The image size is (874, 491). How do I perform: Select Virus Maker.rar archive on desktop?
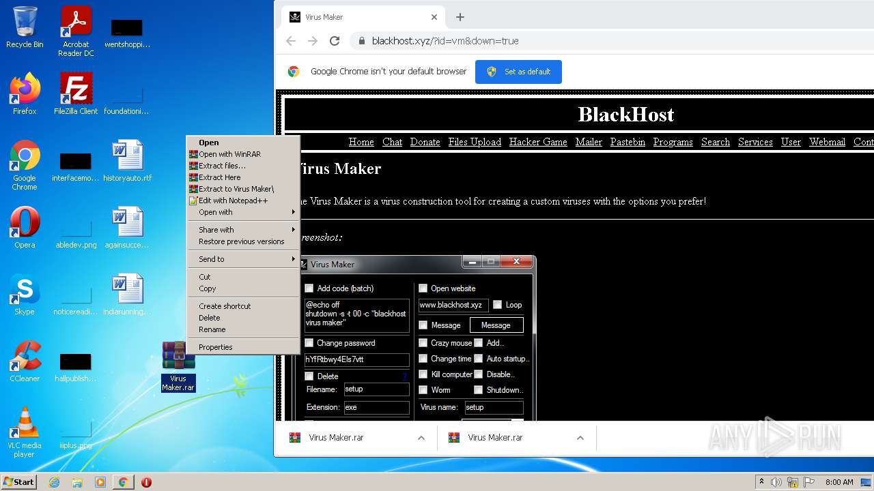(178, 366)
